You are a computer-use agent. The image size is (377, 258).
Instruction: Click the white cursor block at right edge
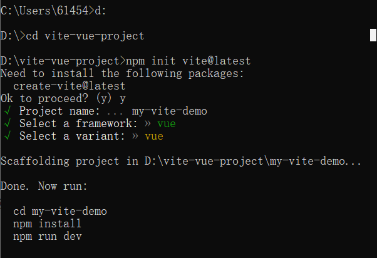pos(373,36)
